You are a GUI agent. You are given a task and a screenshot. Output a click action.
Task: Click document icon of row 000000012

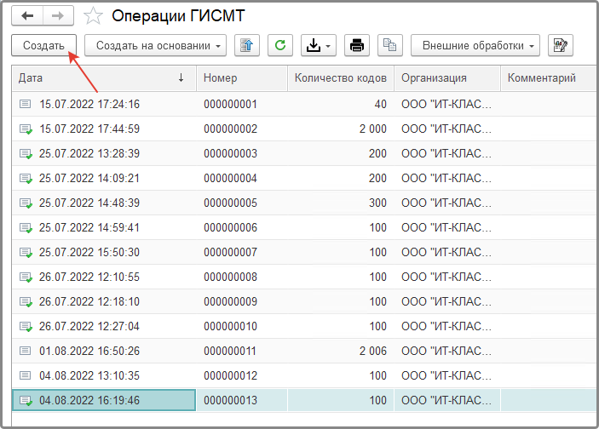pyautogui.click(x=26, y=375)
